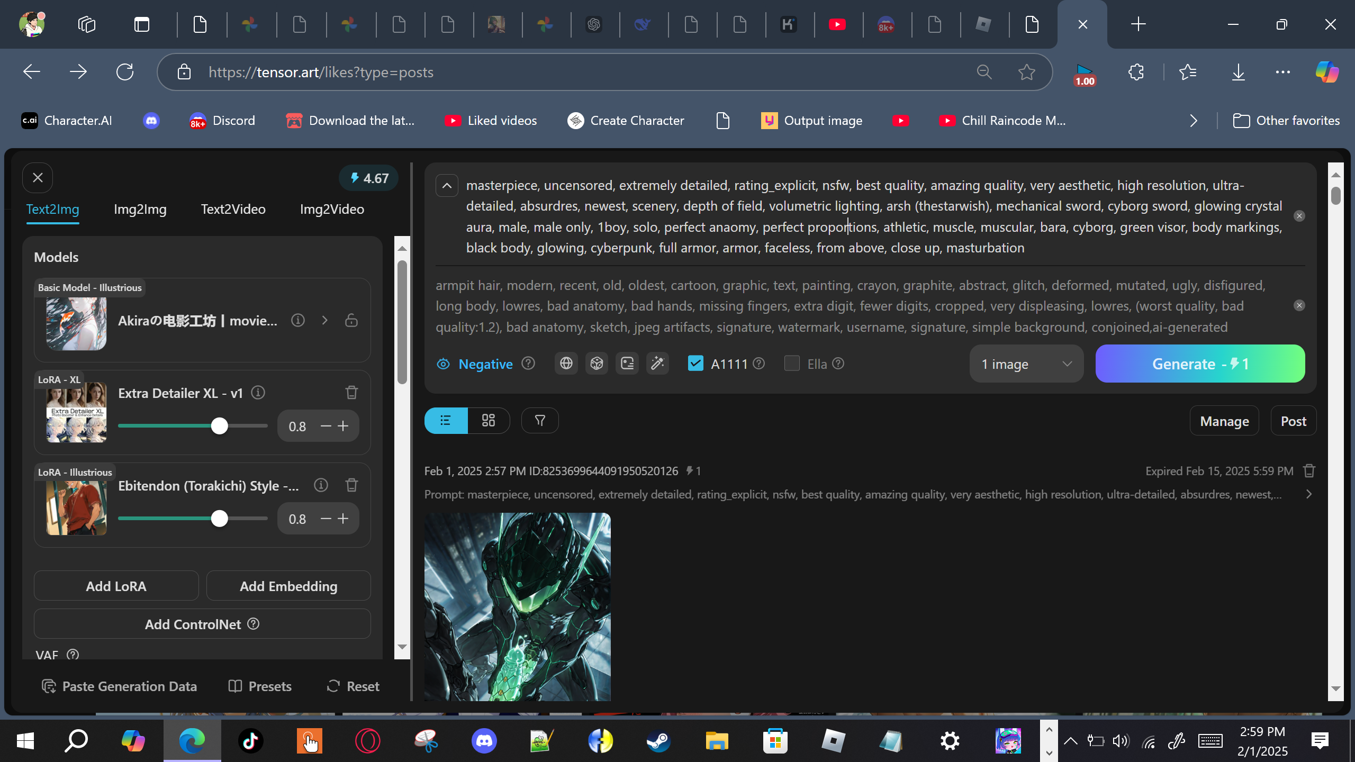Enable the Ella checkbox
The height and width of the screenshot is (762, 1355).
(x=792, y=364)
